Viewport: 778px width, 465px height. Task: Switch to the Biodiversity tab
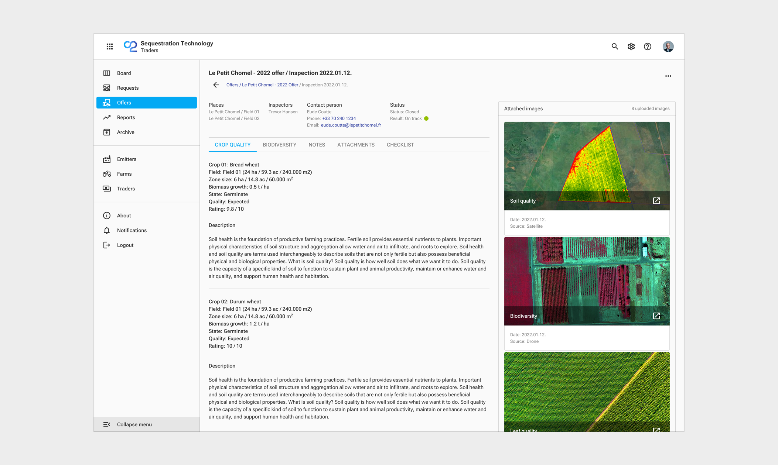coord(280,145)
